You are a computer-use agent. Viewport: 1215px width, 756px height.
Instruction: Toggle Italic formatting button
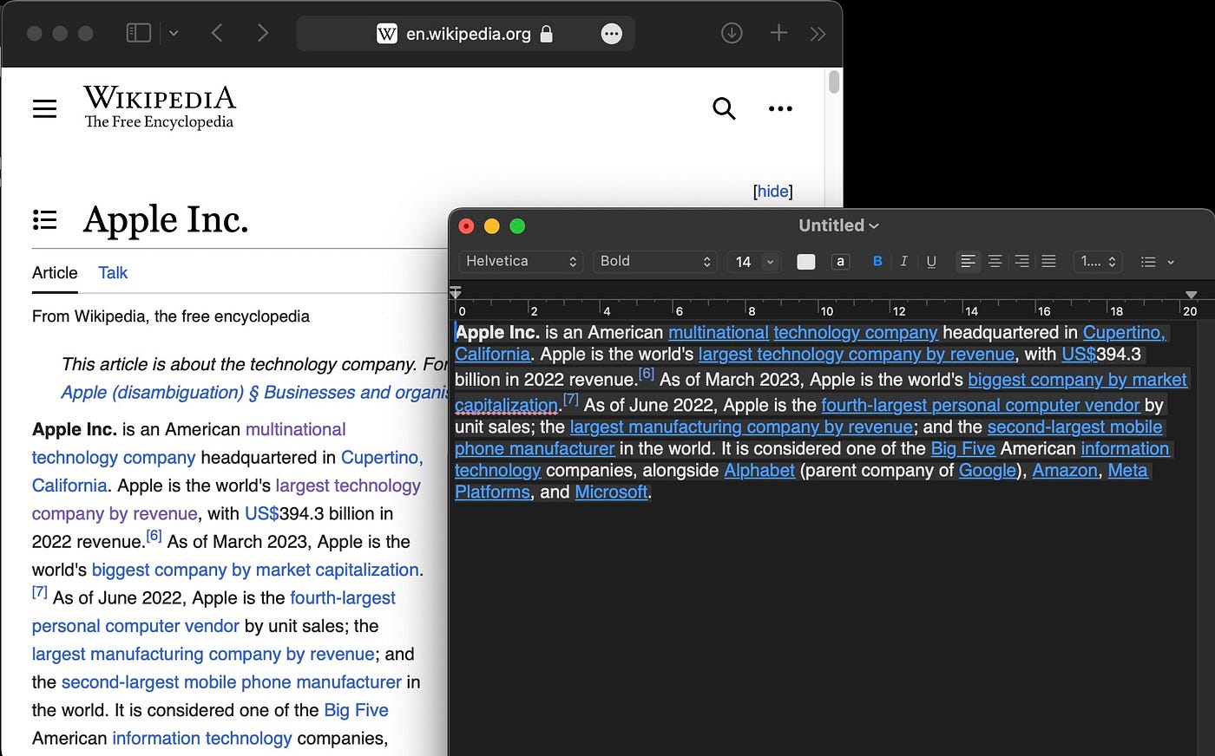click(903, 261)
